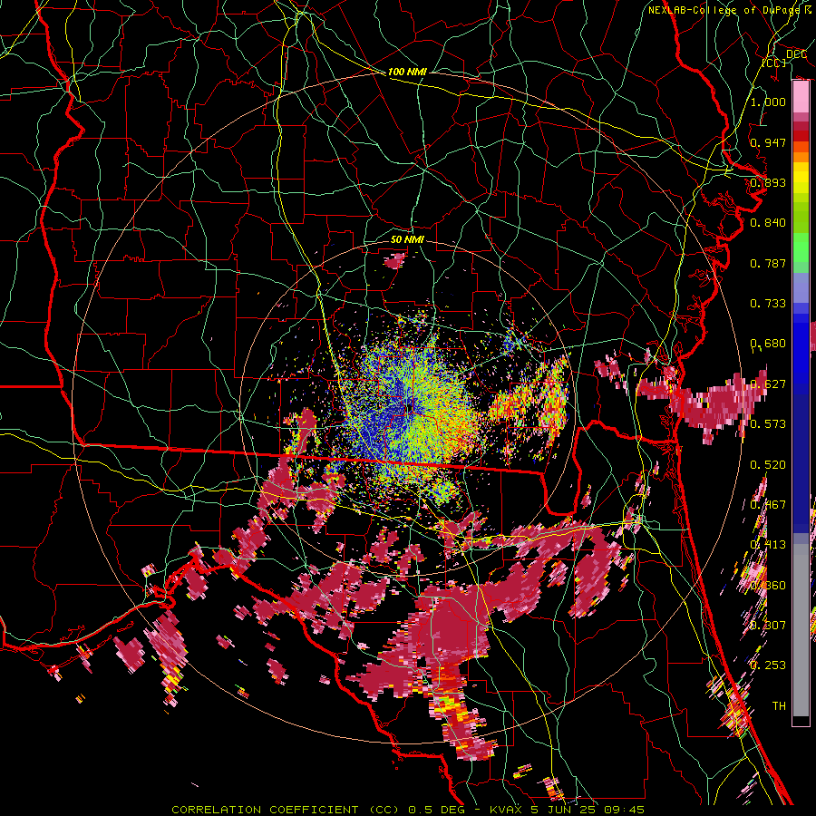Screen dimensions: 816x816
Task: Click the 0.840 scale value
Action: 768,223
